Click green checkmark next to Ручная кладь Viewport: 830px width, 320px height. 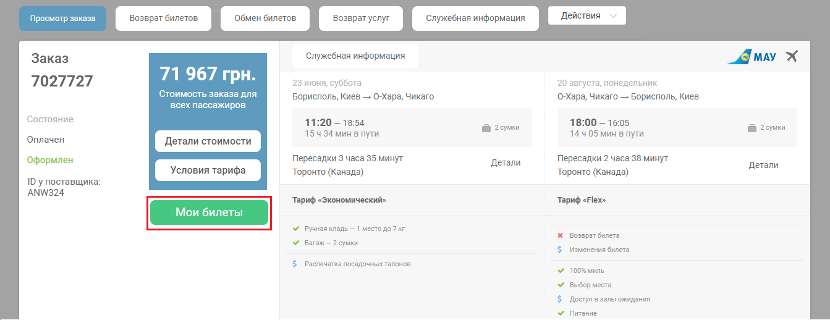click(x=295, y=229)
